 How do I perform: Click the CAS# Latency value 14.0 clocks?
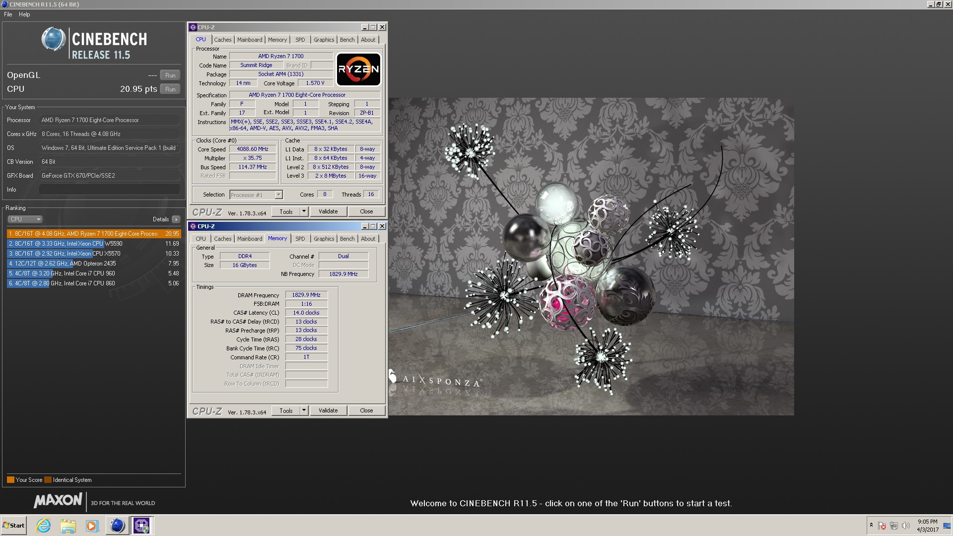point(306,313)
